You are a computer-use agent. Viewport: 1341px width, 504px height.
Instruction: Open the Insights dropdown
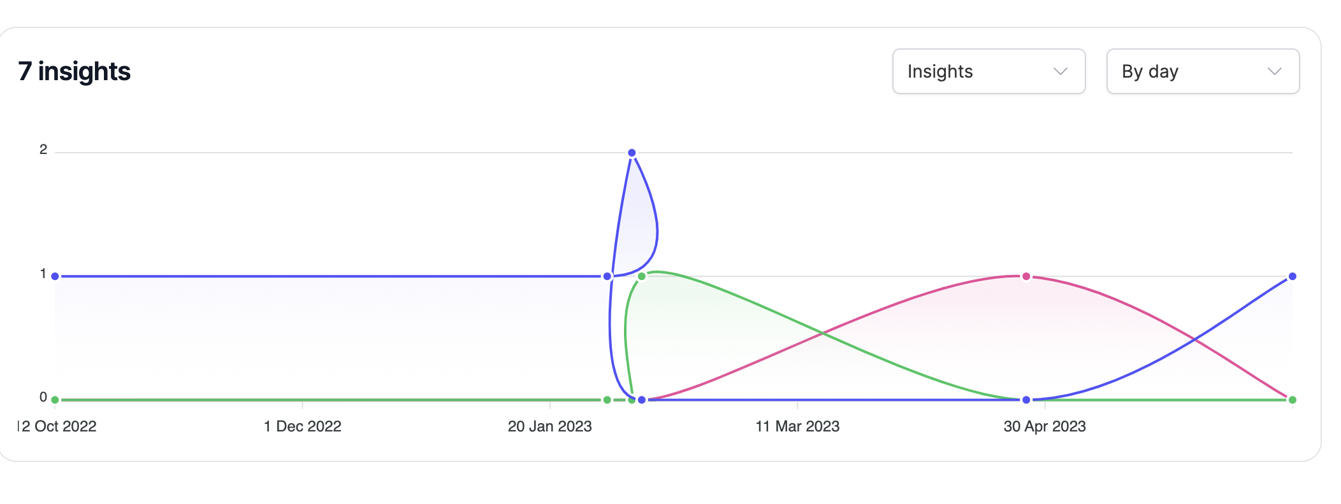[x=988, y=71]
